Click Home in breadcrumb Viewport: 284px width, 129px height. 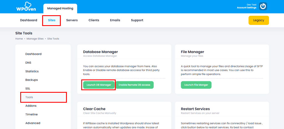click(x=19, y=39)
